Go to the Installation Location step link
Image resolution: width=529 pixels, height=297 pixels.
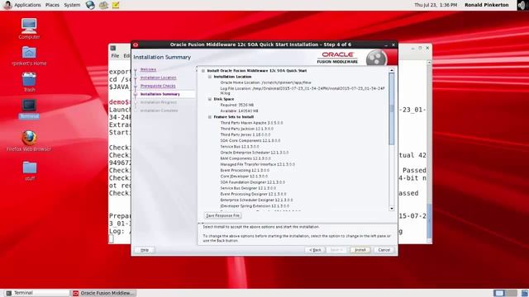(x=158, y=78)
